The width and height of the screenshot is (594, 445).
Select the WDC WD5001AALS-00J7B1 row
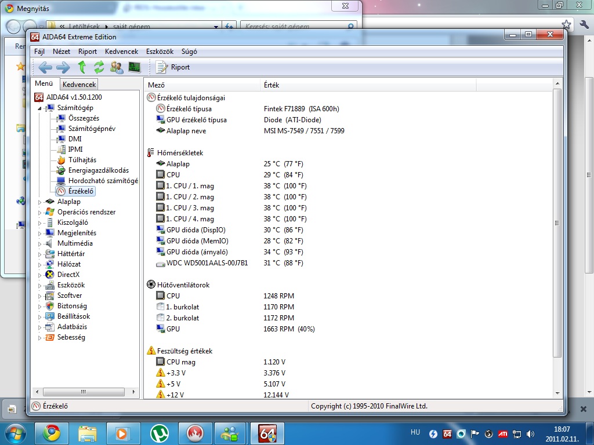230,263
